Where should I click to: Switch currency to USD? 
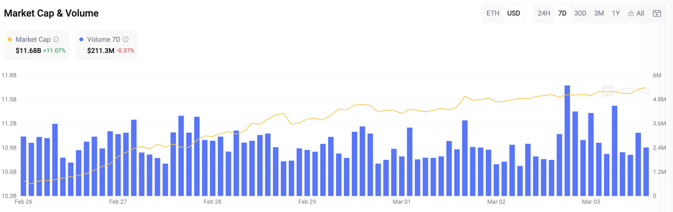pyautogui.click(x=513, y=13)
